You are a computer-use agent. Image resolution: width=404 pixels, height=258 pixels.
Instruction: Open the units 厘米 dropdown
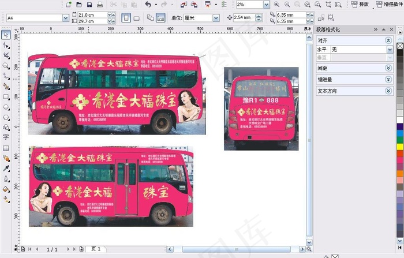216,18
